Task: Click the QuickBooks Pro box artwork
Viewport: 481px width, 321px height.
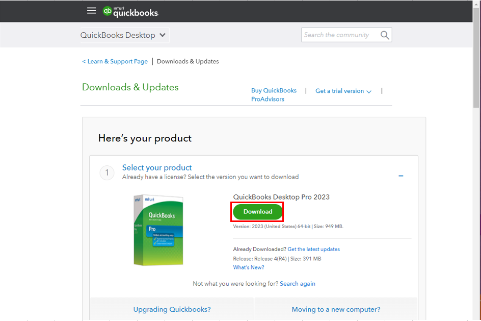Action: pyautogui.click(x=158, y=231)
